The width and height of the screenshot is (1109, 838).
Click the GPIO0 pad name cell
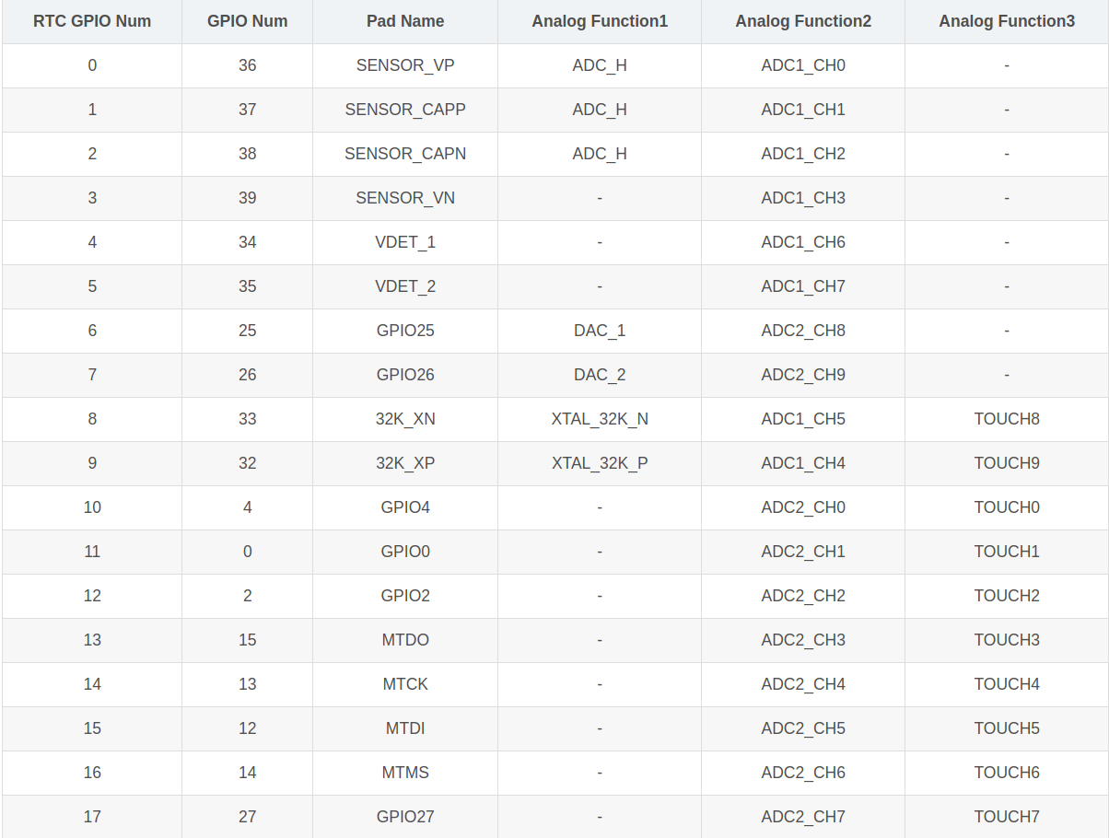[x=405, y=552]
